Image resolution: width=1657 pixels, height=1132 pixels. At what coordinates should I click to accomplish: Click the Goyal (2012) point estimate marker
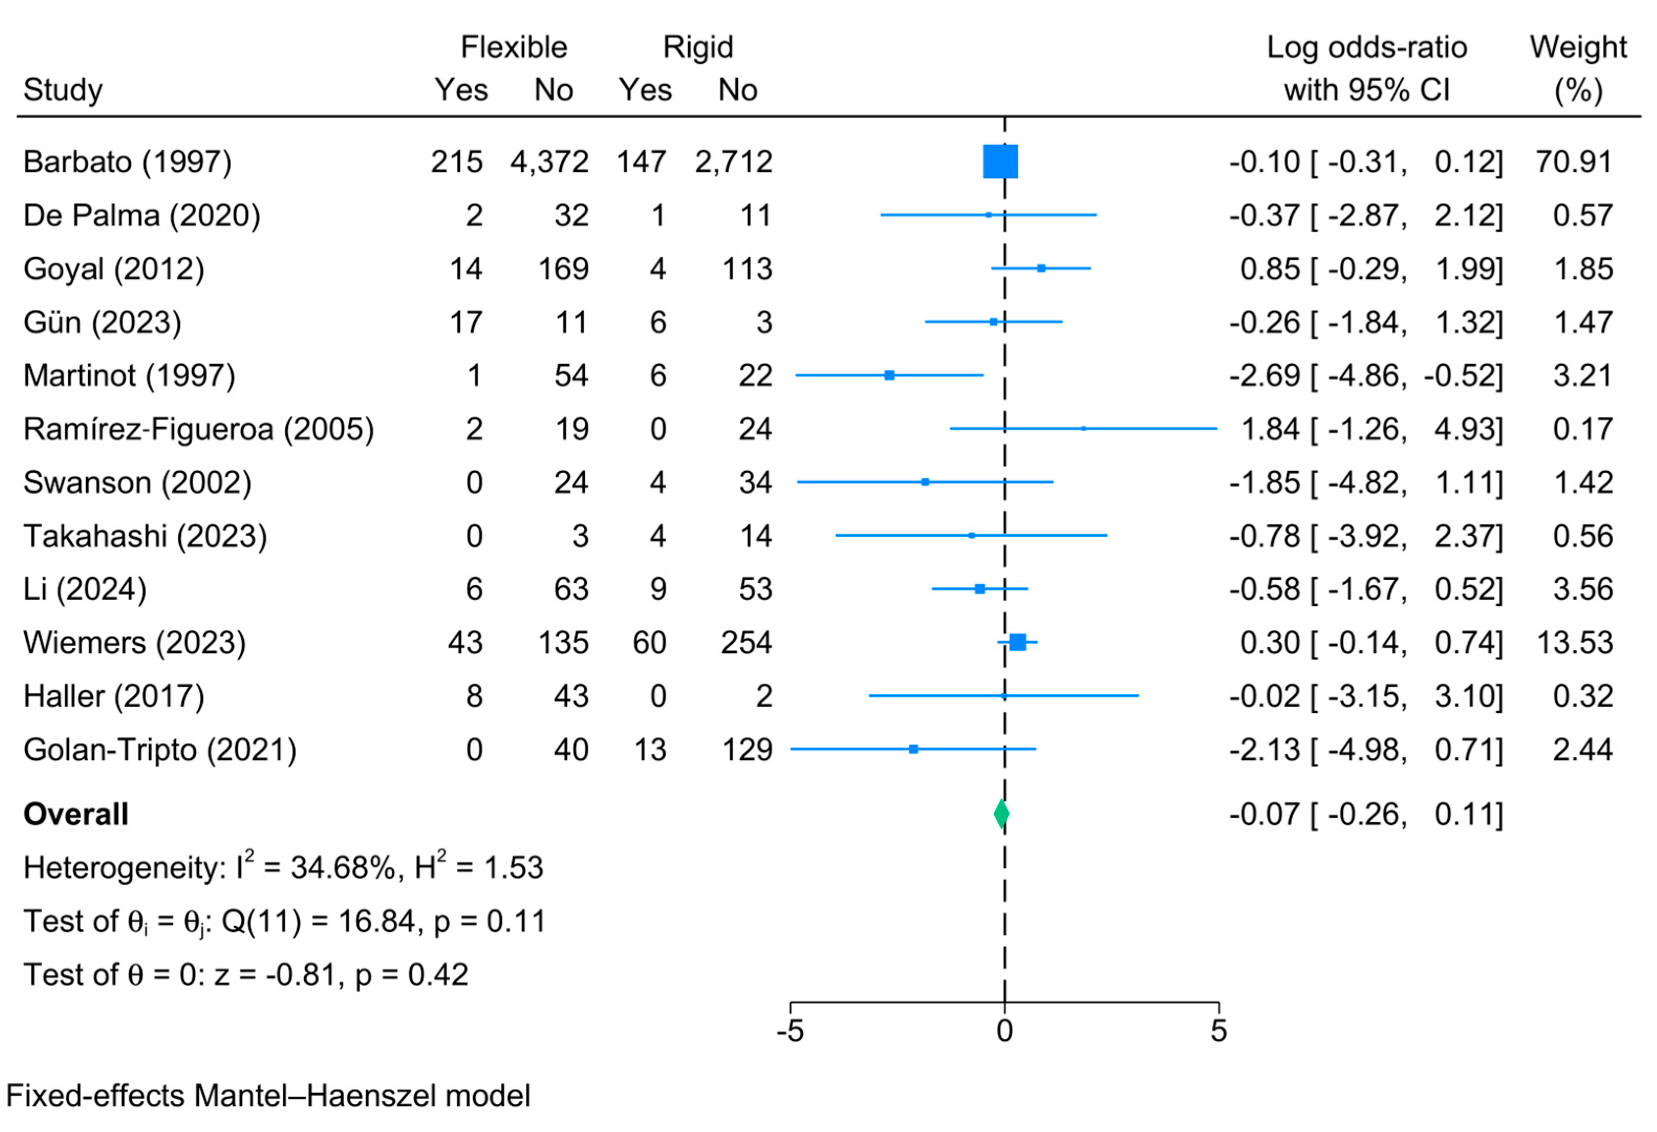tap(1041, 269)
